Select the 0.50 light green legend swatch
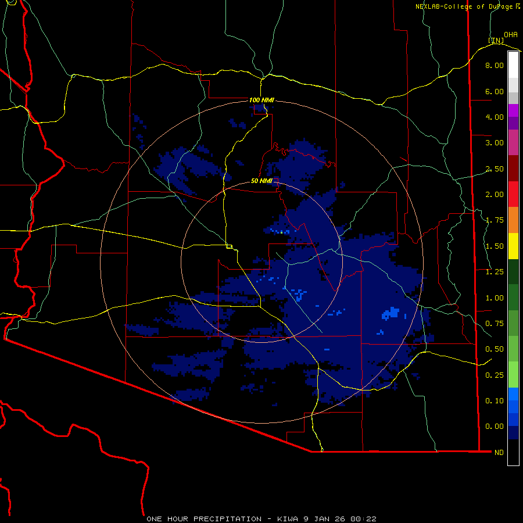Viewport: 523px width, 523px height. click(x=513, y=349)
